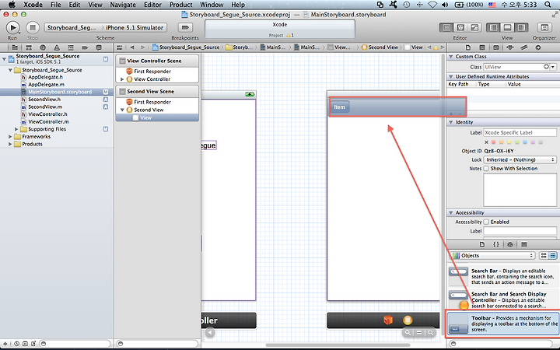Toggle the Breakpoints button

coord(185,27)
